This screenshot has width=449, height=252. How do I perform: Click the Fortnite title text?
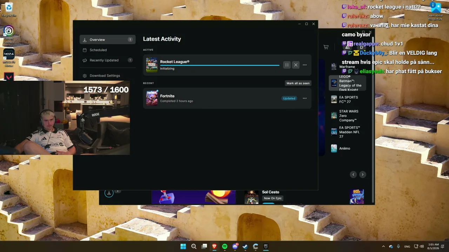click(x=167, y=96)
